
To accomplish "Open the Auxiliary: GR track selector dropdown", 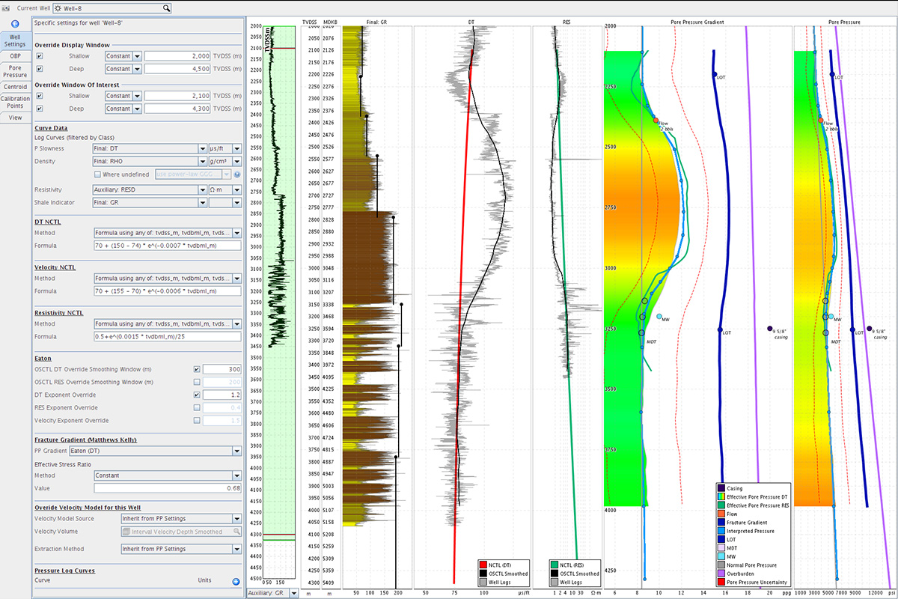I will [293, 592].
